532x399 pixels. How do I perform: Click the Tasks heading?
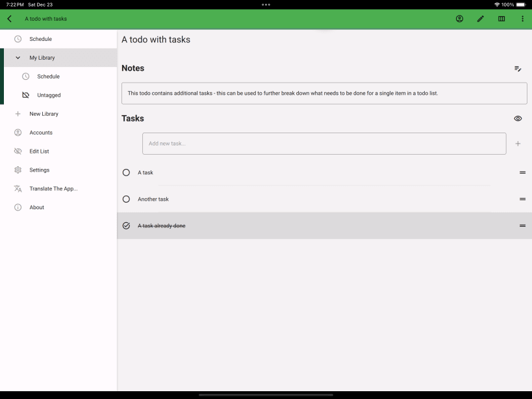pos(133,118)
